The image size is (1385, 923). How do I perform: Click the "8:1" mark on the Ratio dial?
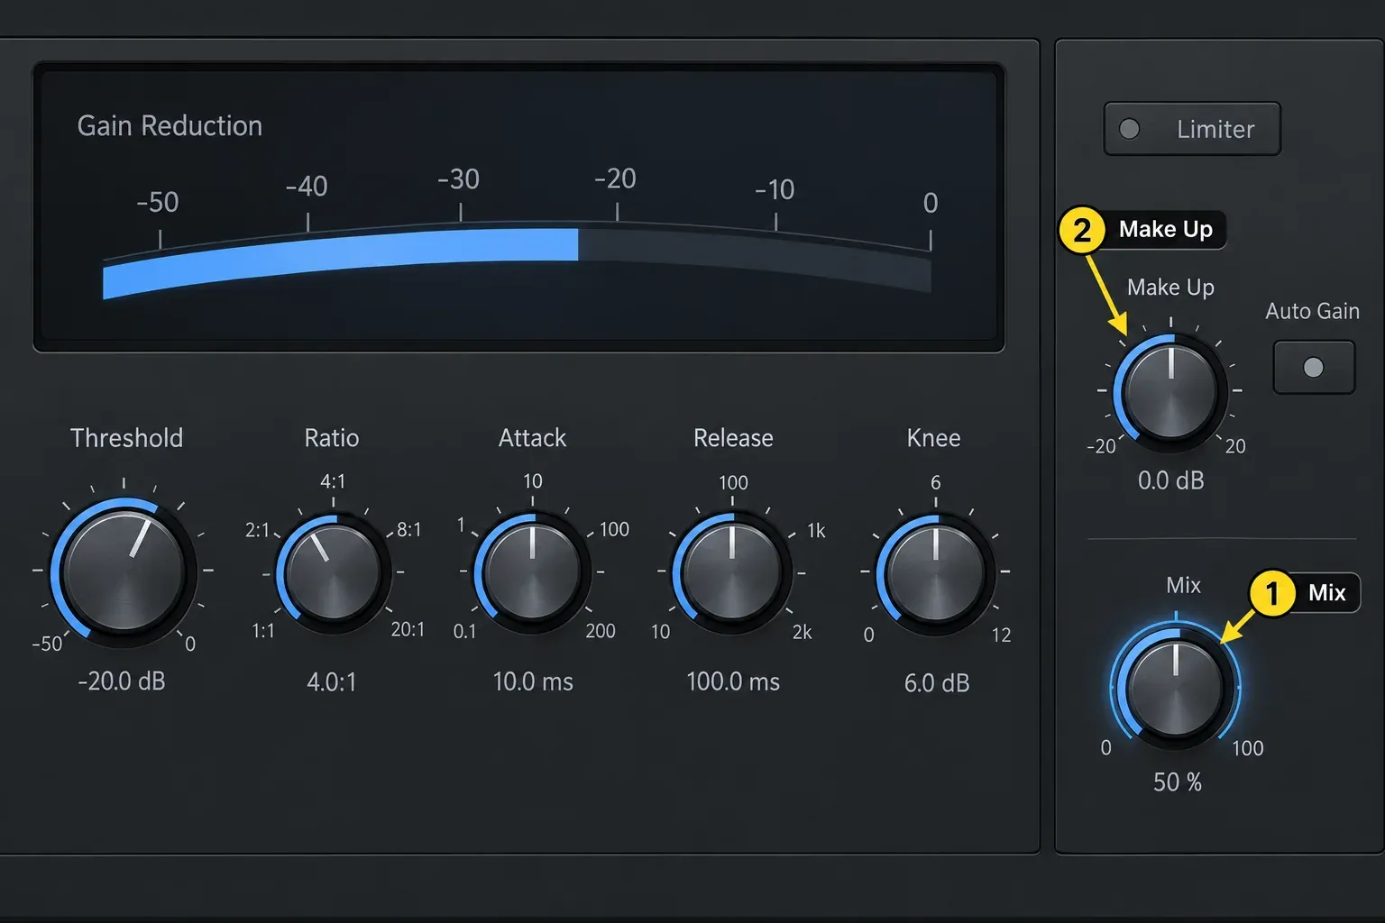409,530
